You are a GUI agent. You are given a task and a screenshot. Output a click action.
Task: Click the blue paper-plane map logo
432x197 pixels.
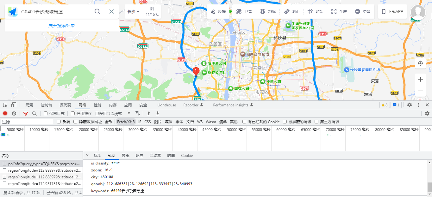(x=13, y=12)
